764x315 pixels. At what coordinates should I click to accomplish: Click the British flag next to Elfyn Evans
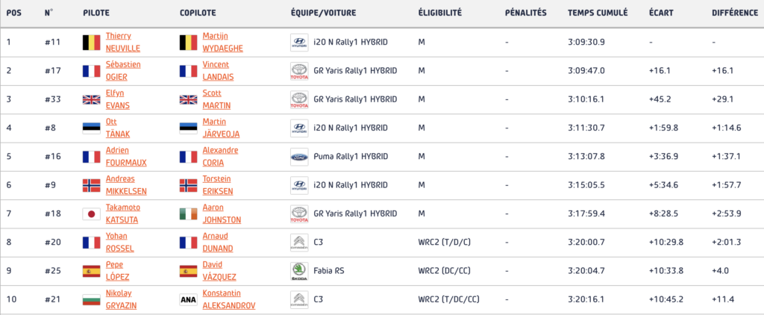coord(91,100)
